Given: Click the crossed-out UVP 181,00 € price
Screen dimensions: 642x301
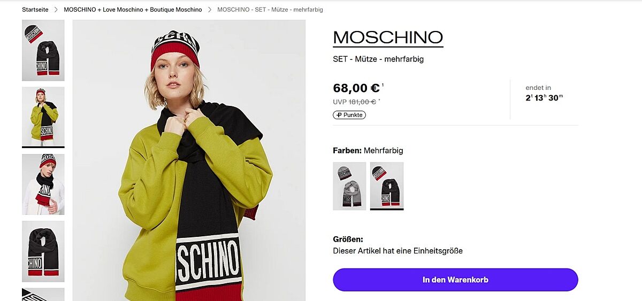Looking at the screenshot, I should point(362,102).
